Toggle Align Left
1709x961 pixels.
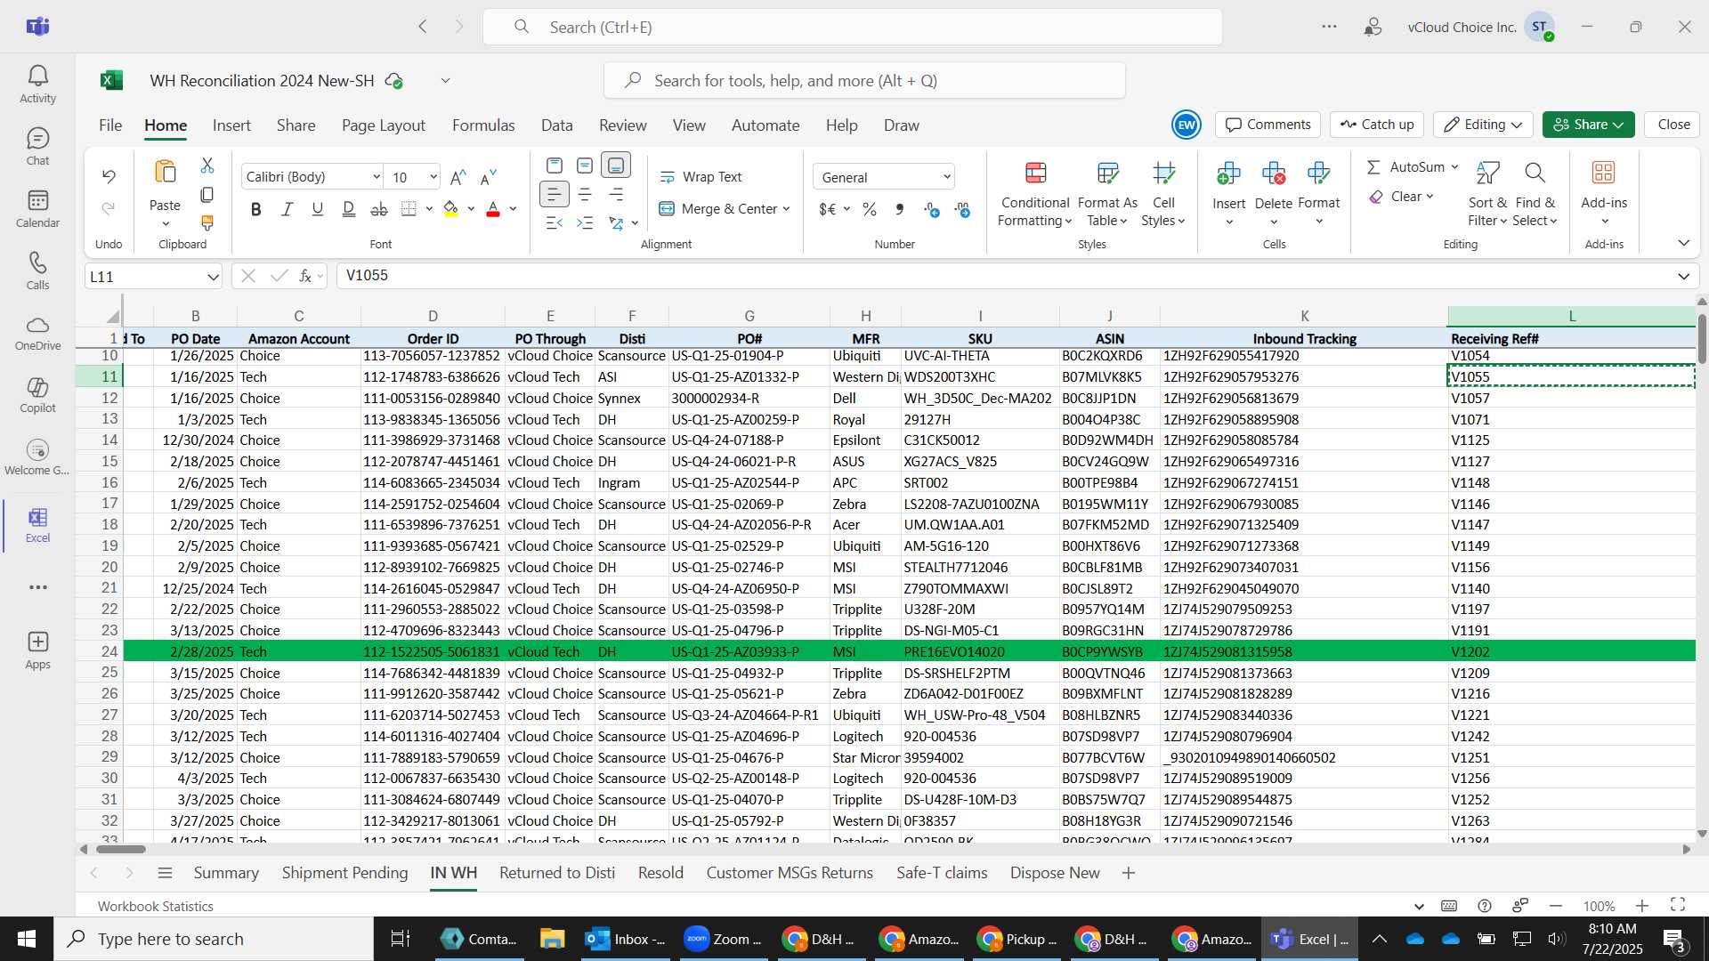[554, 194]
